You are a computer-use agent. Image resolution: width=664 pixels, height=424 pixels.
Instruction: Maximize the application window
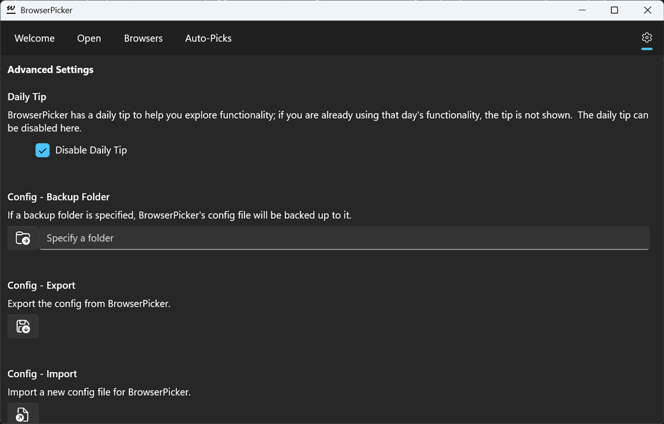coord(614,10)
